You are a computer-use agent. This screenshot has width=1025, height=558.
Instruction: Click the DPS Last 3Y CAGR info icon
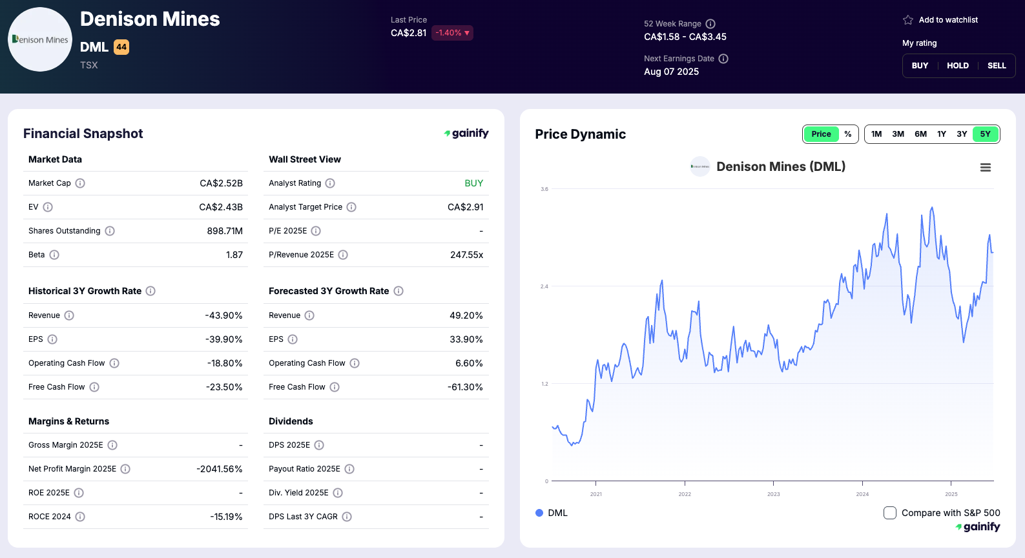(347, 517)
